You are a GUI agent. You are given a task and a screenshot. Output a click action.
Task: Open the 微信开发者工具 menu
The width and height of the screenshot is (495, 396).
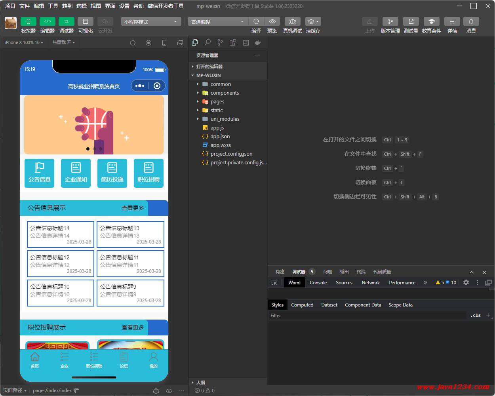166,6
